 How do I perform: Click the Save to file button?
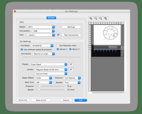click(41, 100)
